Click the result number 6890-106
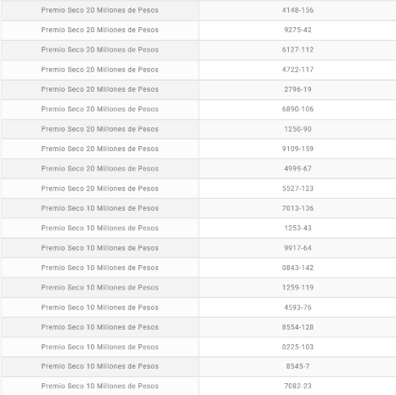Screen dimensions: 396x395 click(x=297, y=110)
